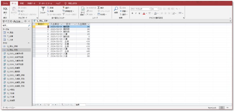Collapse the テーブル group in navigation pane

pyautogui.click(x=29, y=30)
